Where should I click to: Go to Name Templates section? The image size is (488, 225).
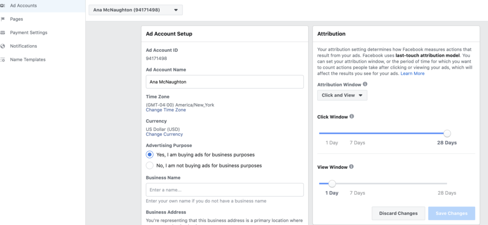pyautogui.click(x=28, y=59)
